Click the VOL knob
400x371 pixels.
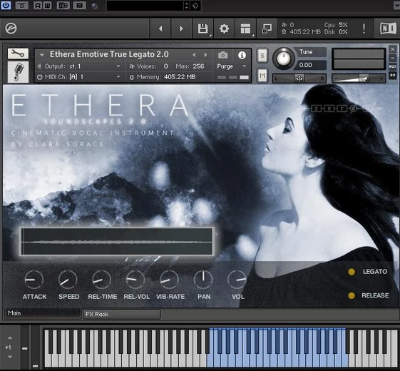point(237,280)
